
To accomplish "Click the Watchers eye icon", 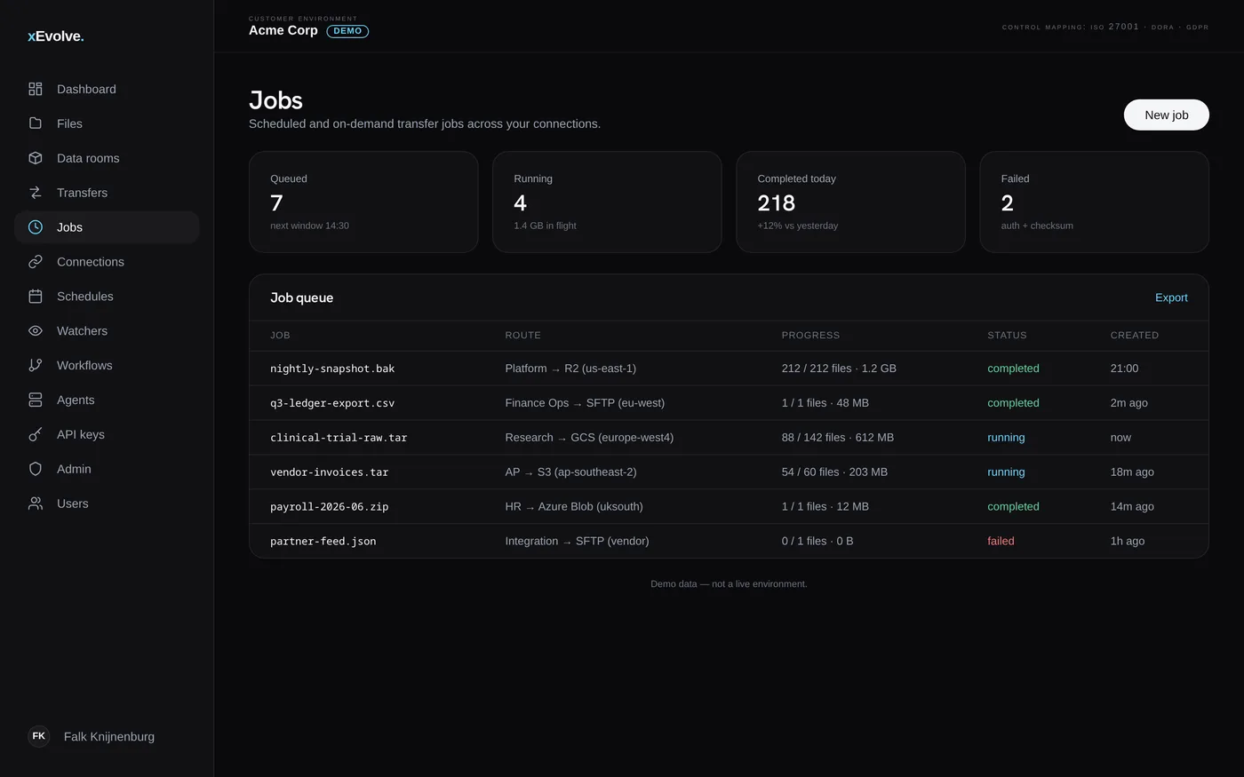I will click(x=36, y=331).
